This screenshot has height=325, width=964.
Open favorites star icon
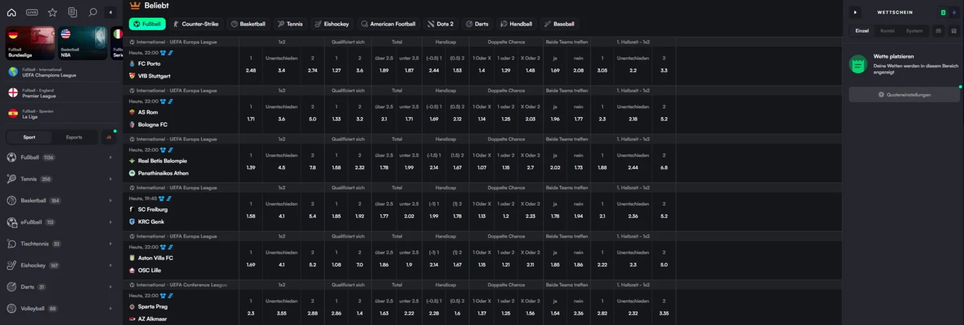(53, 12)
